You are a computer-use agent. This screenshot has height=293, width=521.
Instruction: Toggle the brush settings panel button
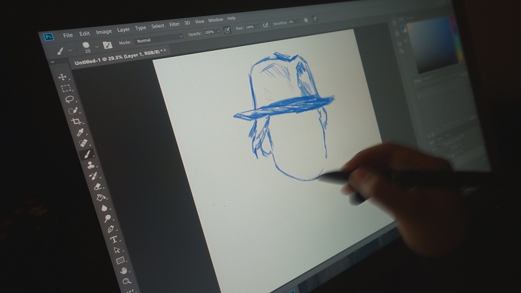click(x=107, y=45)
